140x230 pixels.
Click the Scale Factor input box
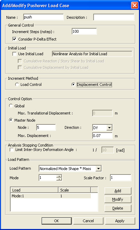point(121,178)
